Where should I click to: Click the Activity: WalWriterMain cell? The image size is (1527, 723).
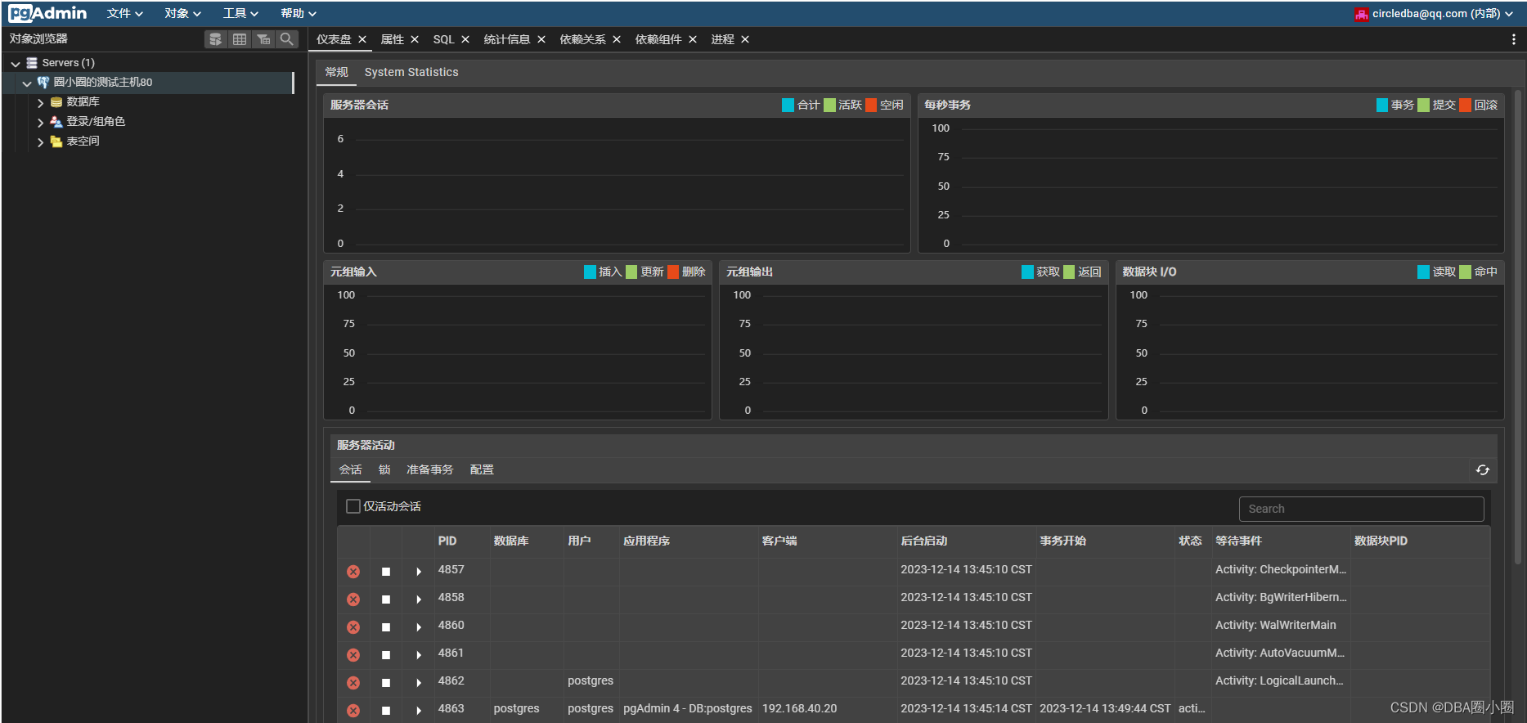click(1276, 625)
